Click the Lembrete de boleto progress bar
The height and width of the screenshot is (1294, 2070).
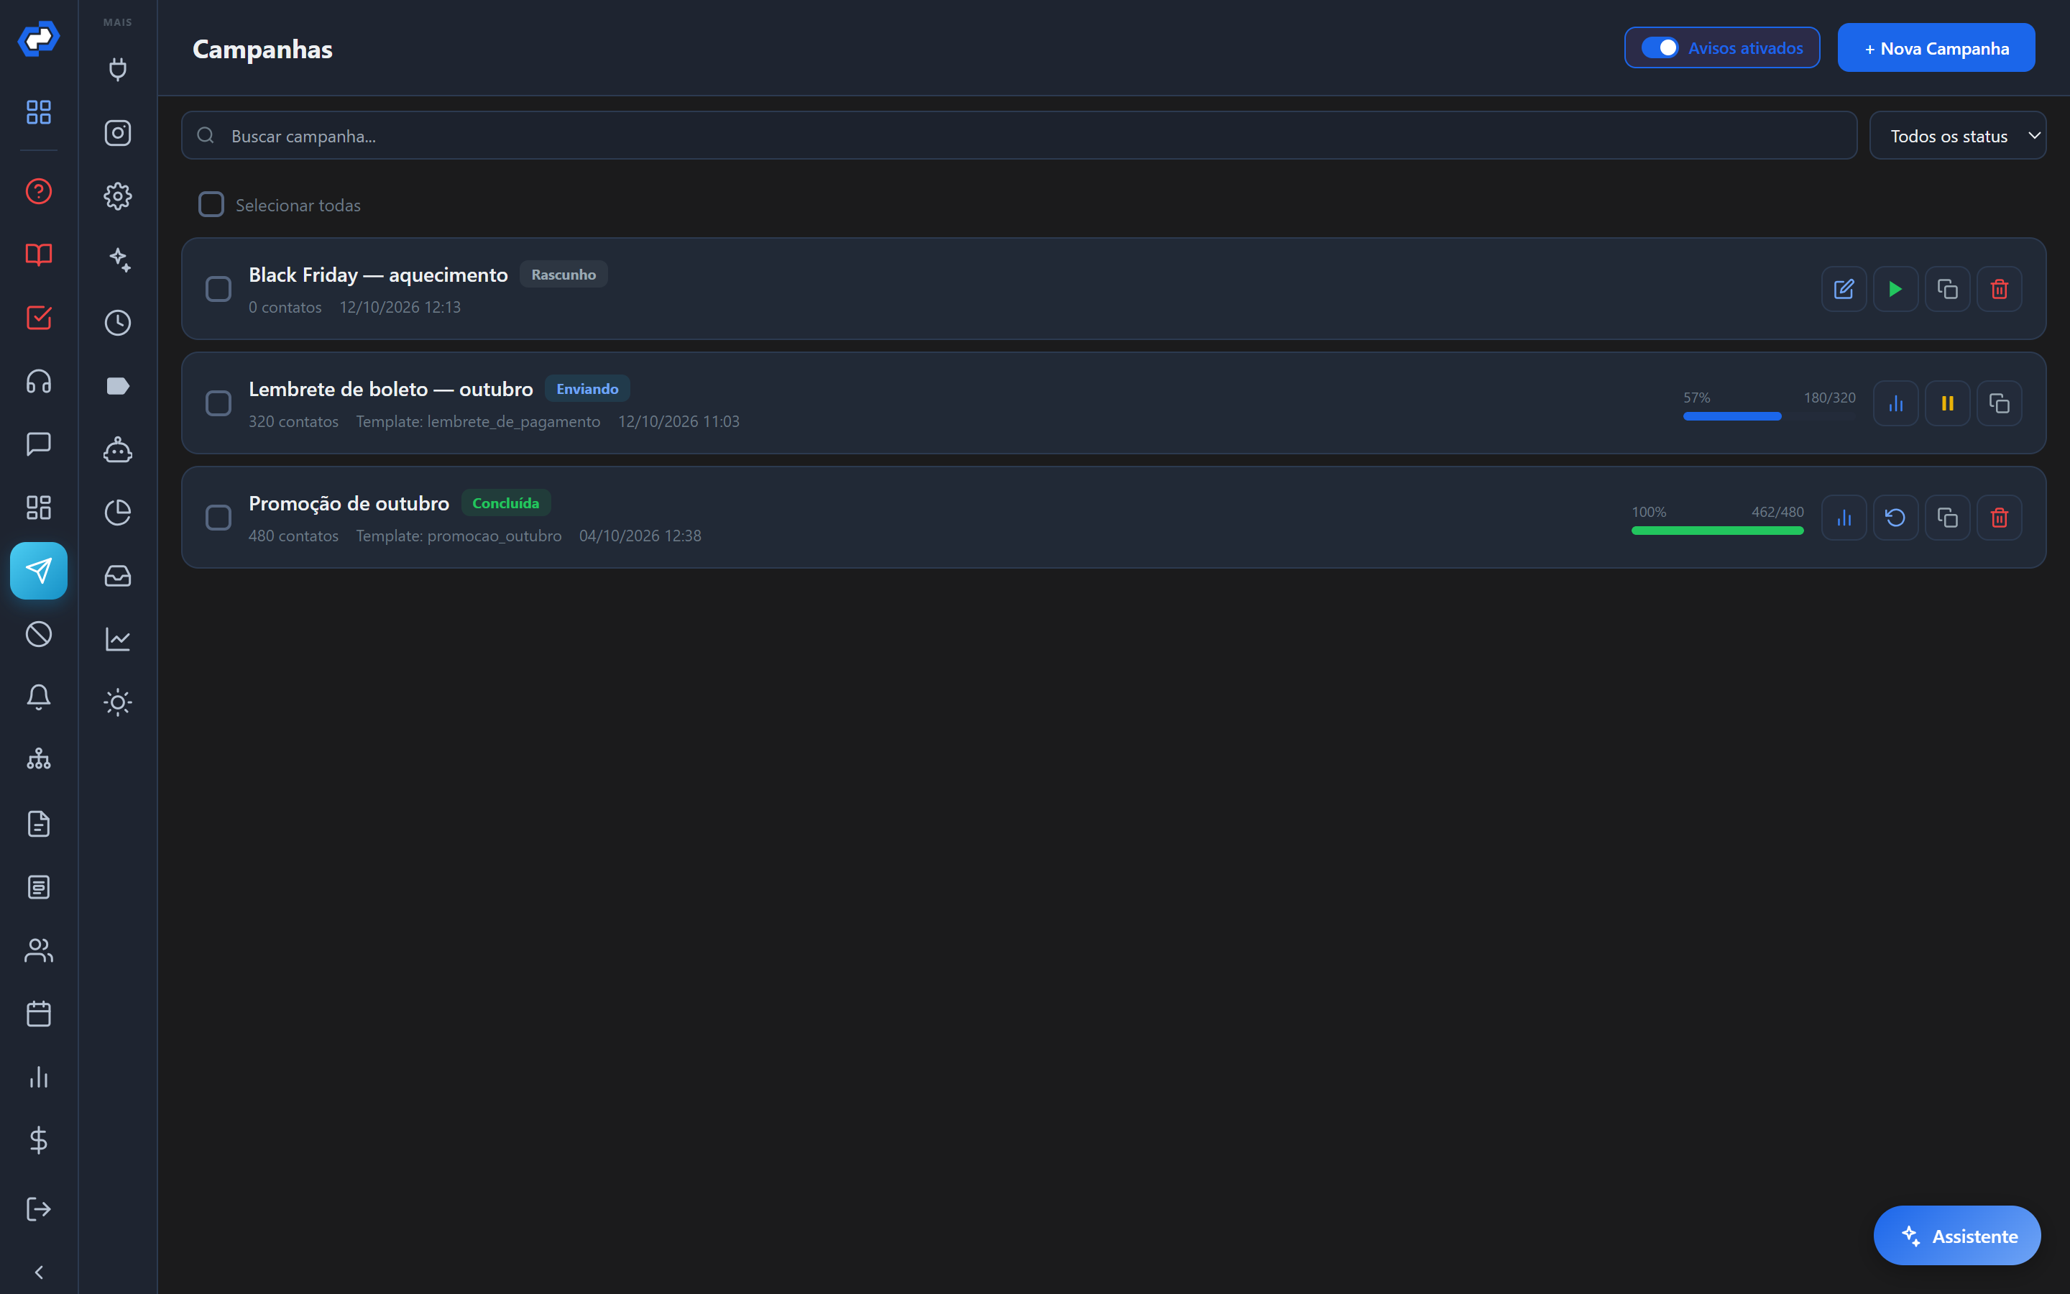(x=1769, y=416)
